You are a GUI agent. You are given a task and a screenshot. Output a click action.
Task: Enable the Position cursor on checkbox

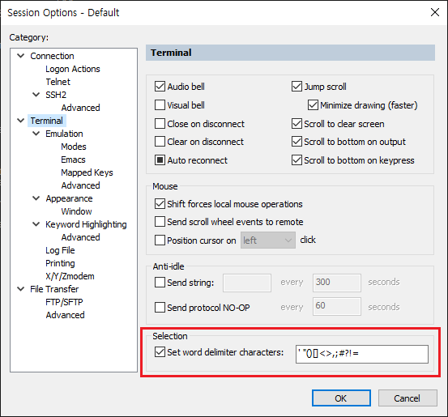(160, 240)
